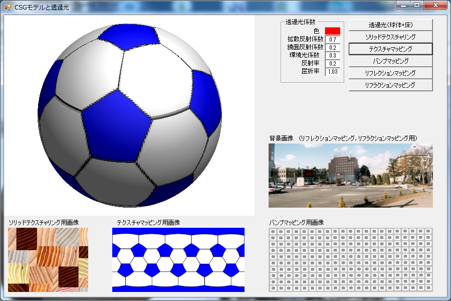Edit the 屈折率 field showing 1.03
The width and height of the screenshot is (451, 301).
click(x=333, y=72)
